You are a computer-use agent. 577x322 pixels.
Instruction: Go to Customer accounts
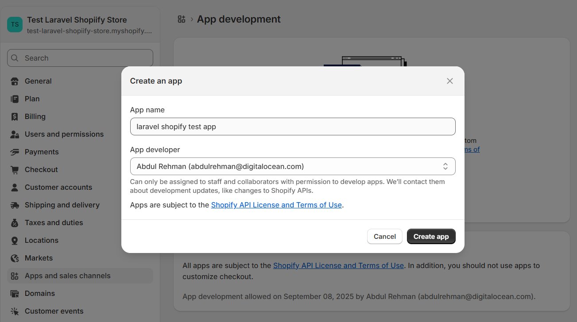coord(80,188)
